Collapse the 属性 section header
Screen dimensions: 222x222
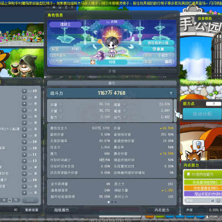[112, 83]
